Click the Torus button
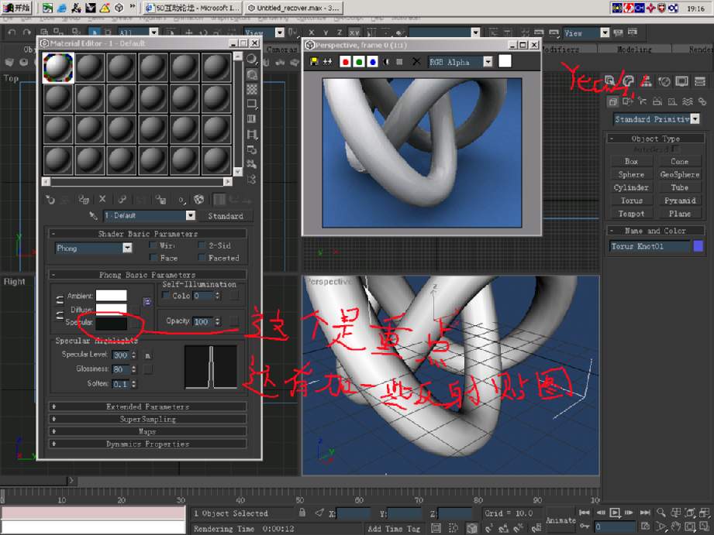714x535 pixels. click(x=631, y=201)
